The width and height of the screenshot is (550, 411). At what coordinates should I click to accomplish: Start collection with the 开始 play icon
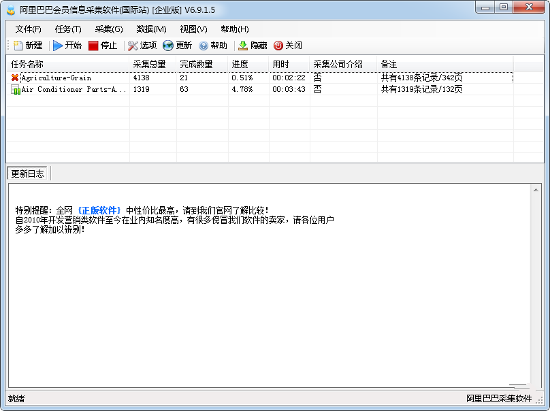58,46
